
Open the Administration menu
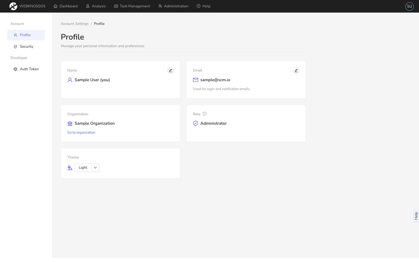click(x=173, y=6)
